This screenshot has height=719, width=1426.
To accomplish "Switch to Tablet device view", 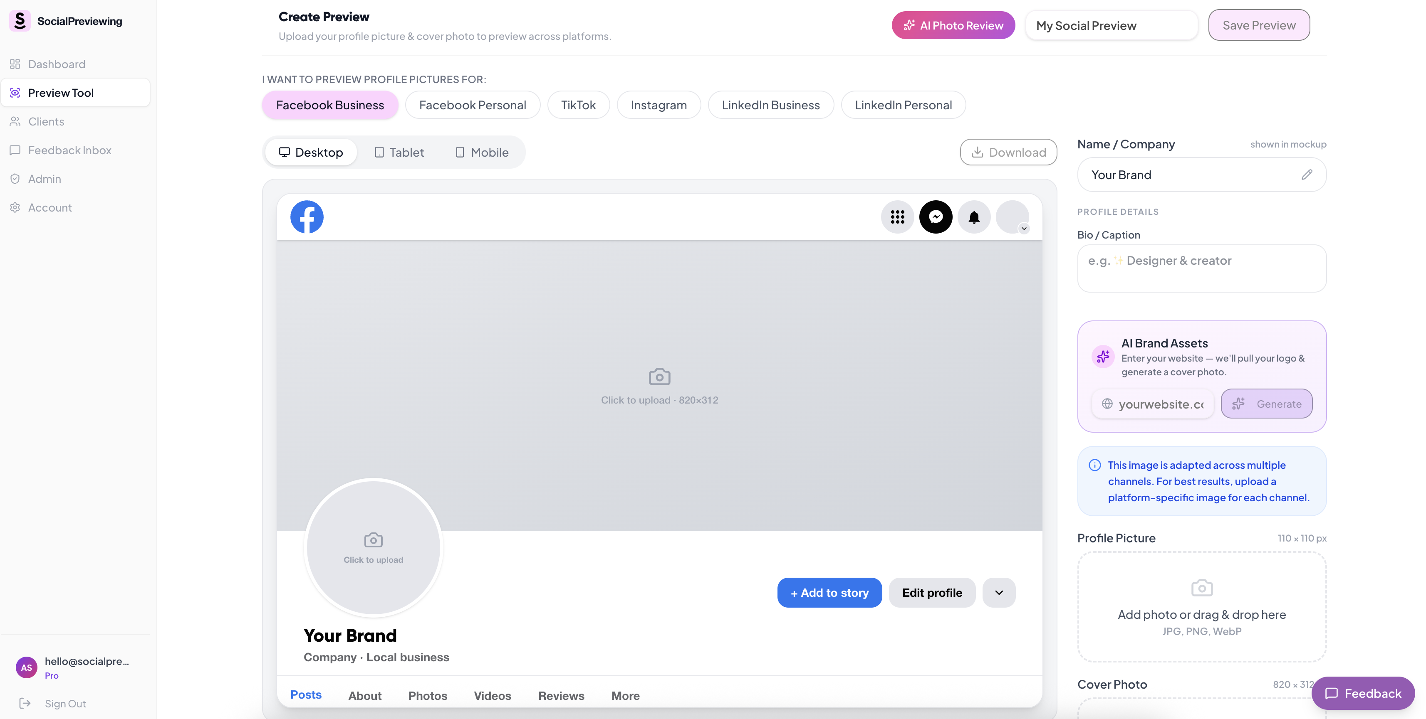I will [399, 152].
